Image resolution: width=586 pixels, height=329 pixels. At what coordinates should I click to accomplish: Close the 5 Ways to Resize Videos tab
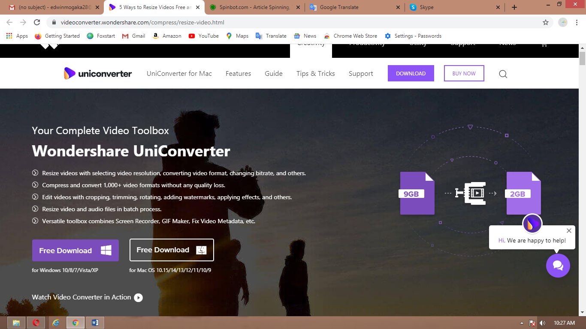[x=197, y=7]
